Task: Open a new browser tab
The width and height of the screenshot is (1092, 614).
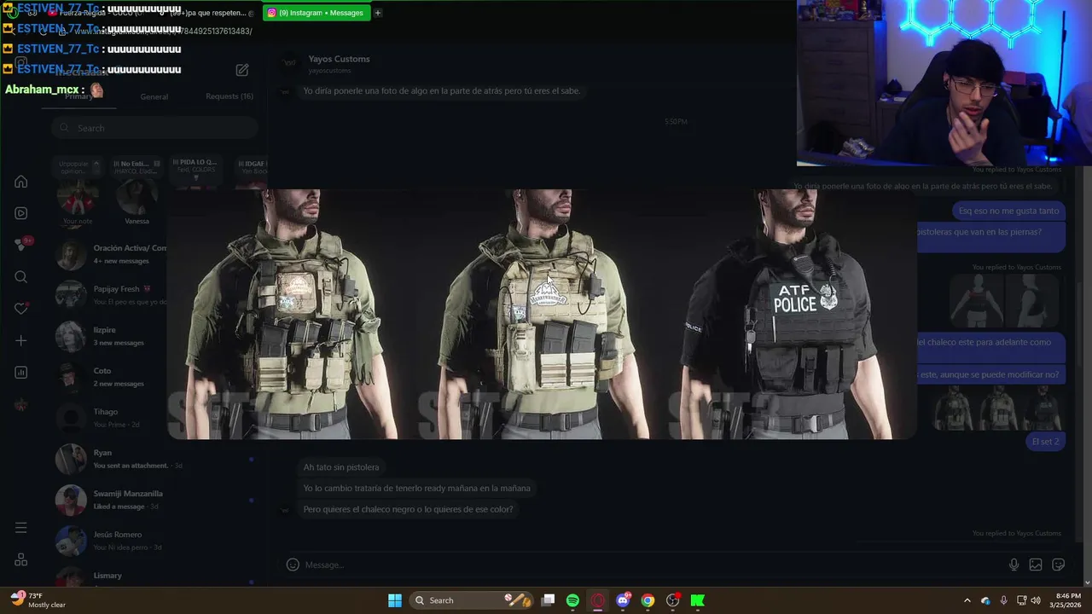Action: (377, 13)
